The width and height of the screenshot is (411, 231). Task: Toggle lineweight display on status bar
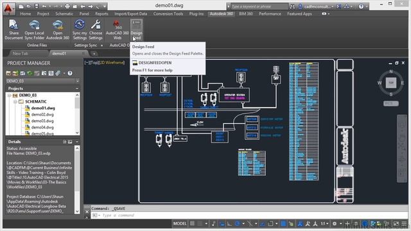(x=283, y=224)
